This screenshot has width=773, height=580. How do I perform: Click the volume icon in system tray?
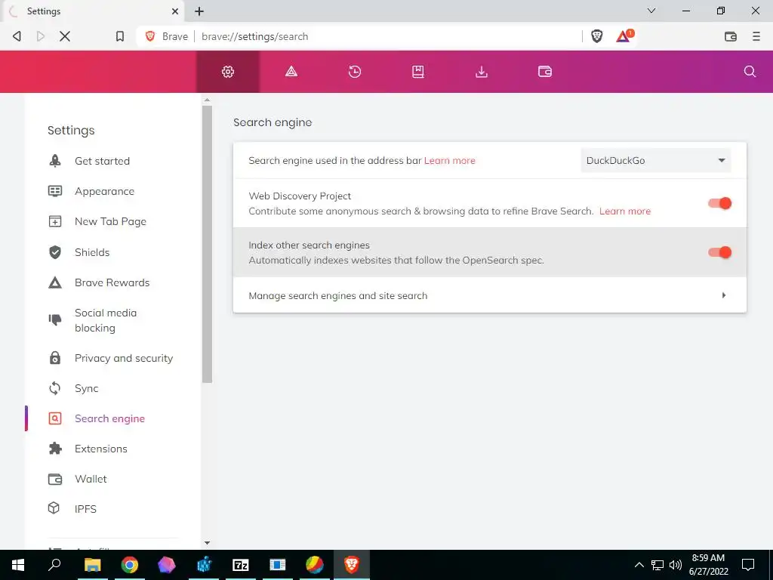(676, 565)
